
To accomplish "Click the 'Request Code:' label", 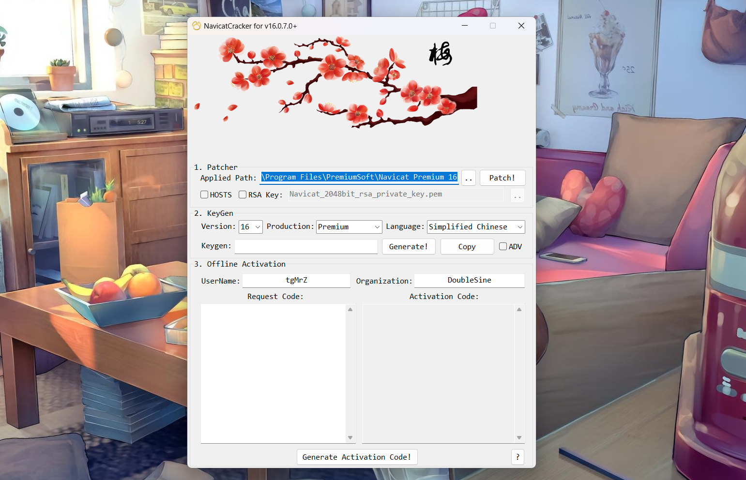I will 275,297.
